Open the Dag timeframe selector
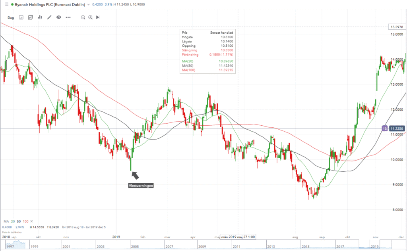Viewport: 407px width, 251px height. [x=11, y=17]
